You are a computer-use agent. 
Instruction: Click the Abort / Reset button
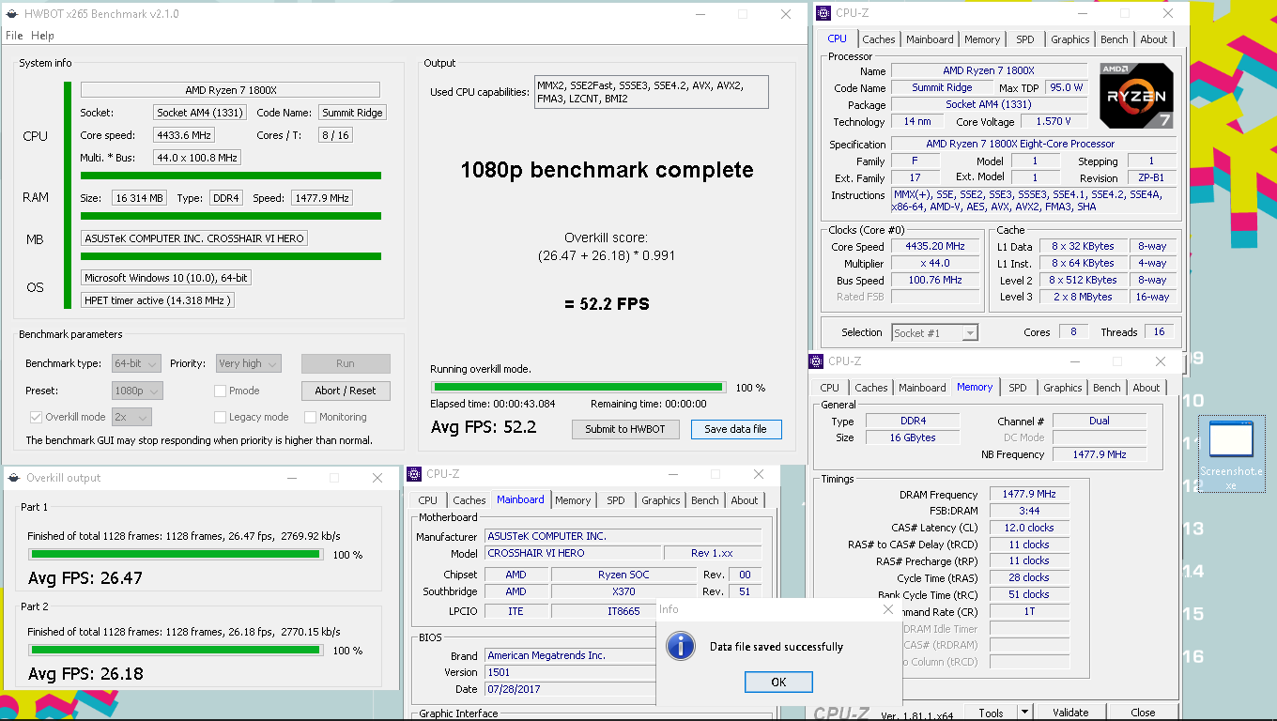[x=346, y=391]
